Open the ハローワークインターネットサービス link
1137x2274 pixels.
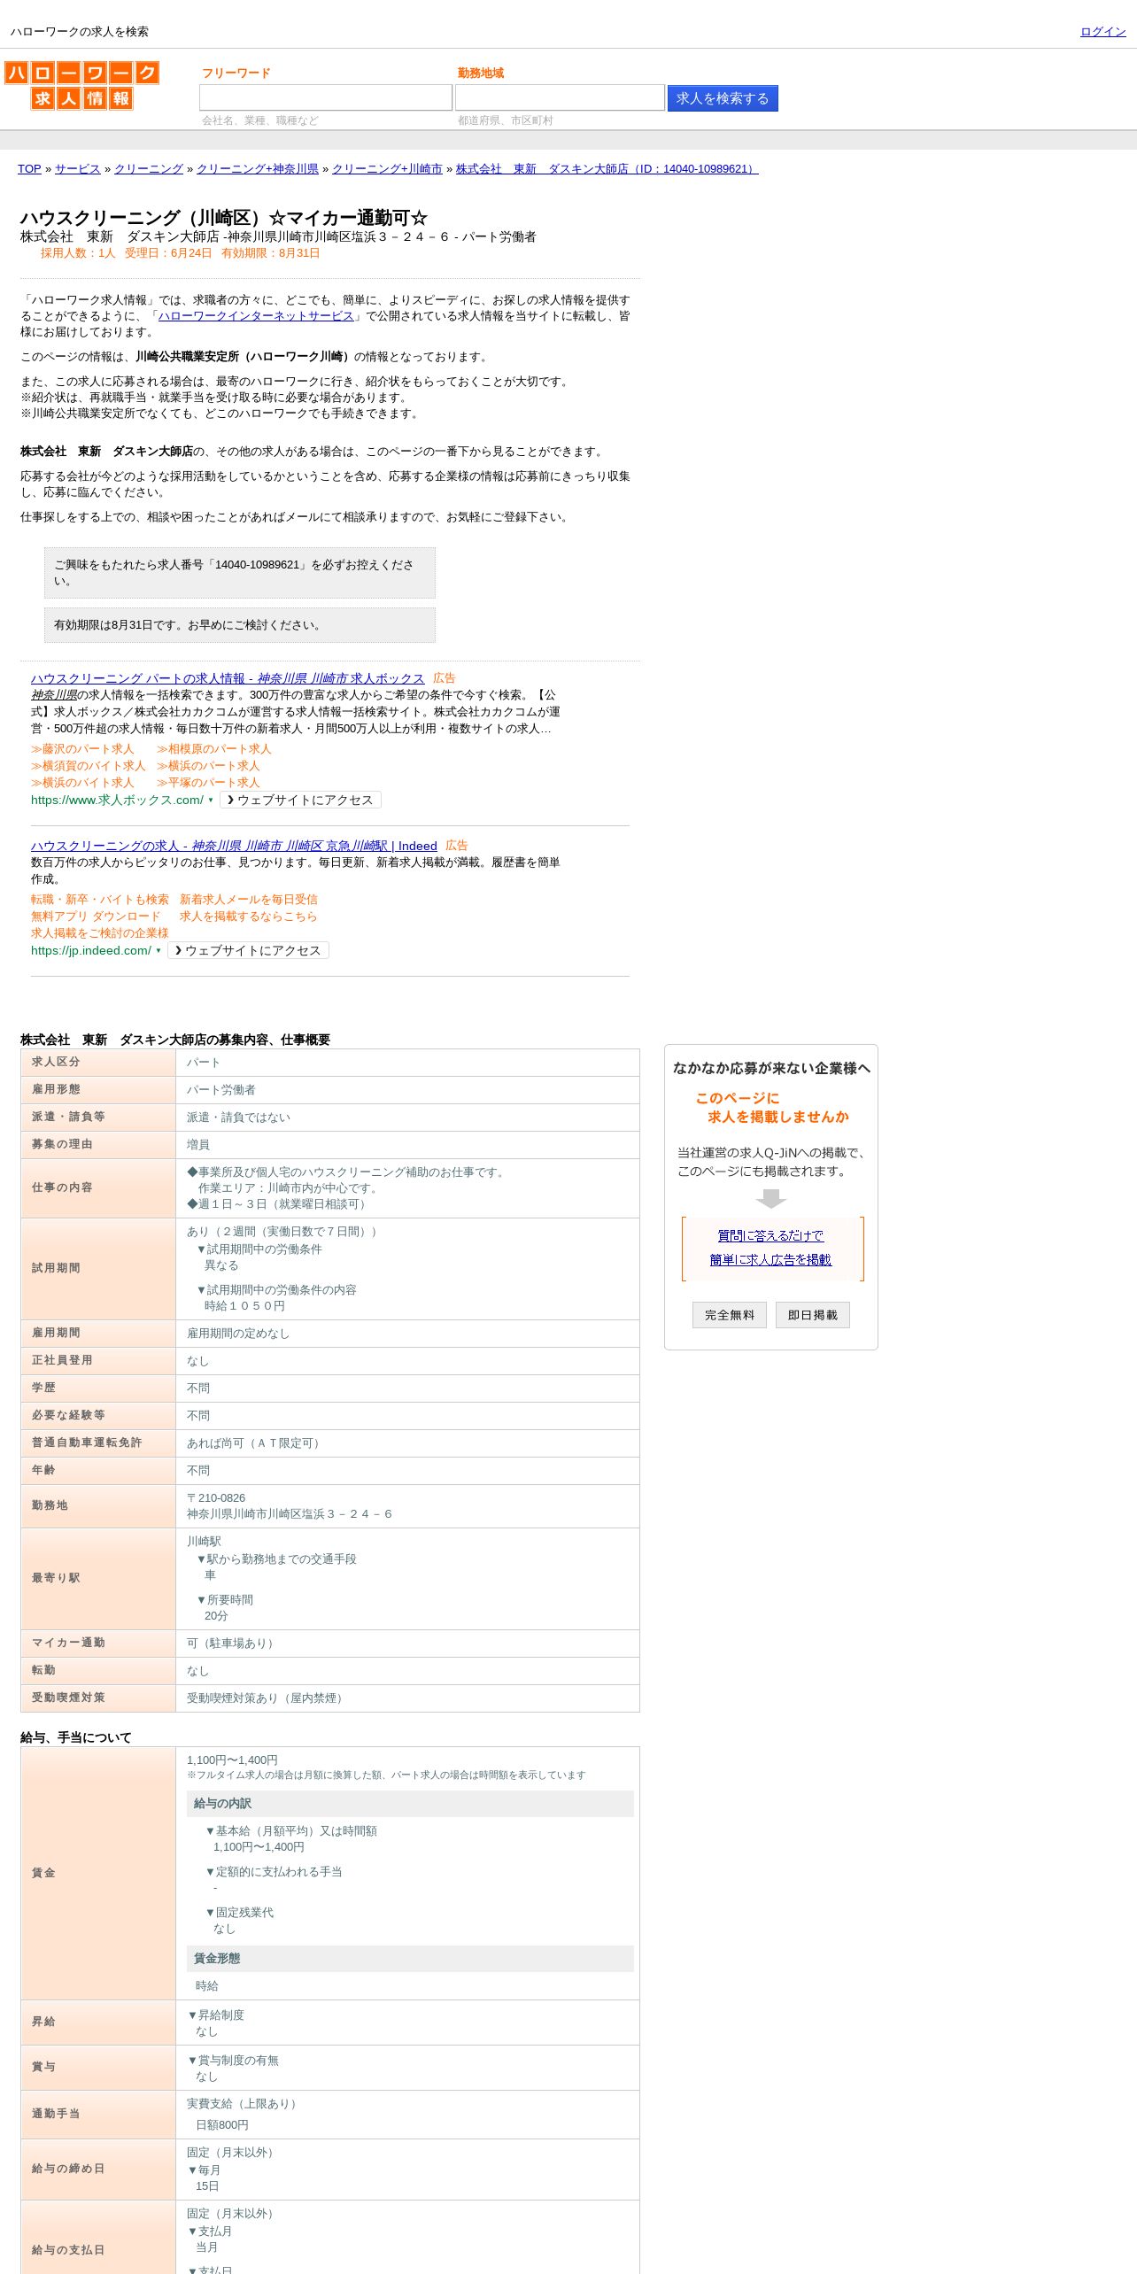256,316
